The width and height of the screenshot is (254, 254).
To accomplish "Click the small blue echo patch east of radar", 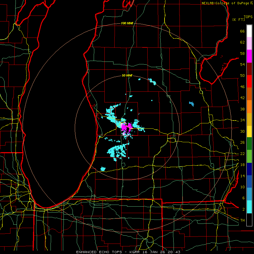I will [x=192, y=104].
